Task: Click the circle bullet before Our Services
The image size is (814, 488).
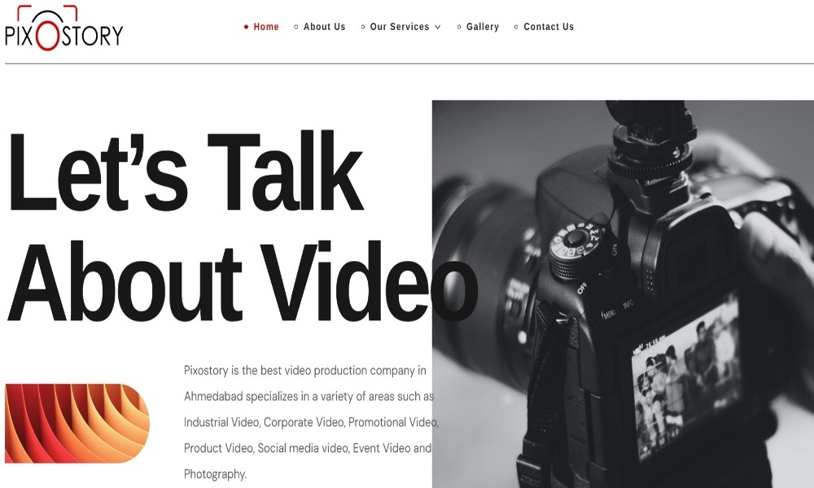Action: click(362, 27)
